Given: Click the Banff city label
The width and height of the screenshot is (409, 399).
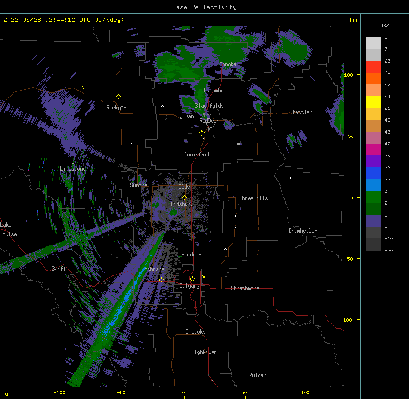Looking at the screenshot, I should pyautogui.click(x=59, y=269).
